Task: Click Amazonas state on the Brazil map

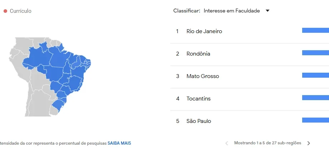Action: pos(38,57)
